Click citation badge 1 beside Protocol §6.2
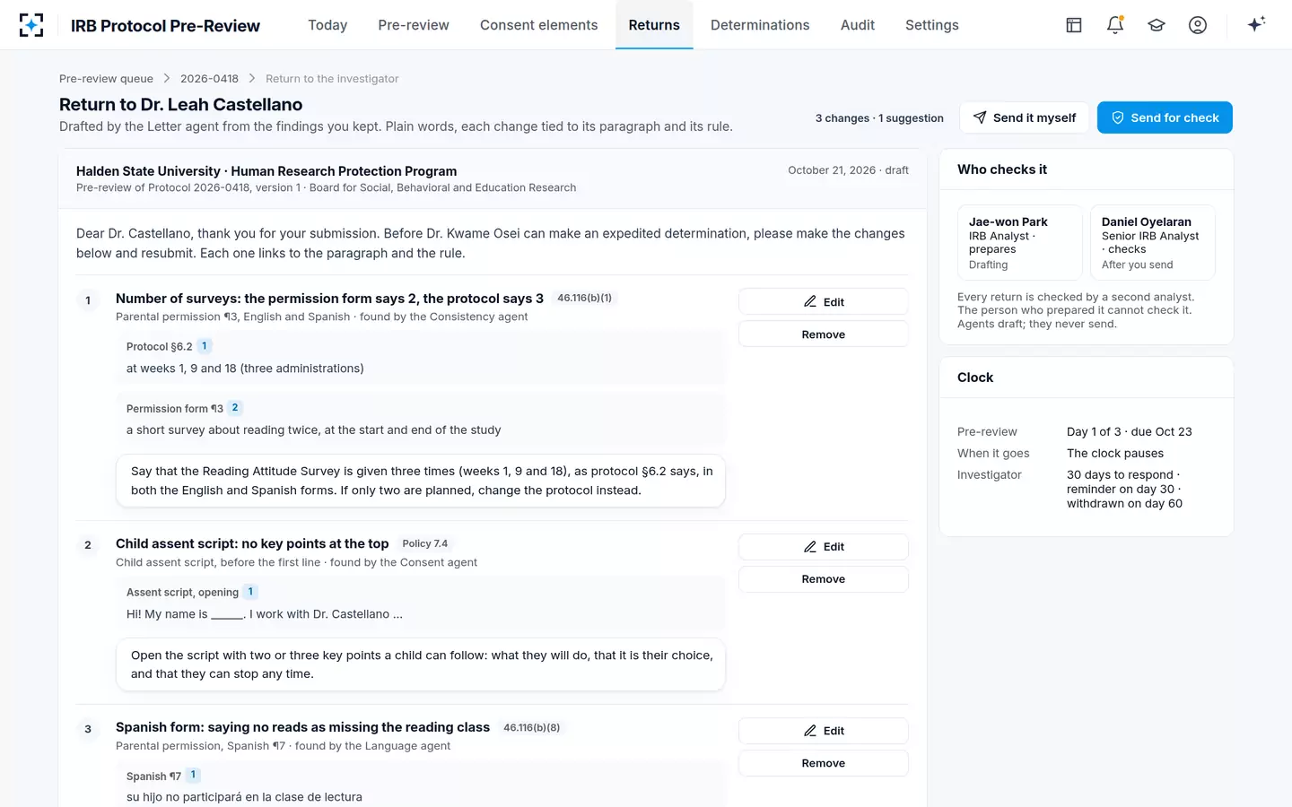The height and width of the screenshot is (807, 1292). point(204,346)
